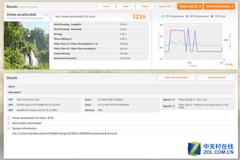Select Video Chat playback 1 v2 row

100,44
